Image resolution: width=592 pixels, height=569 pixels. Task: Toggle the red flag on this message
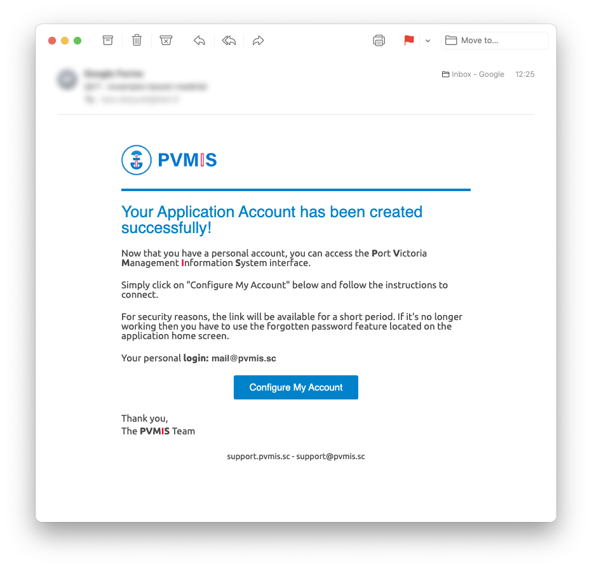(409, 41)
